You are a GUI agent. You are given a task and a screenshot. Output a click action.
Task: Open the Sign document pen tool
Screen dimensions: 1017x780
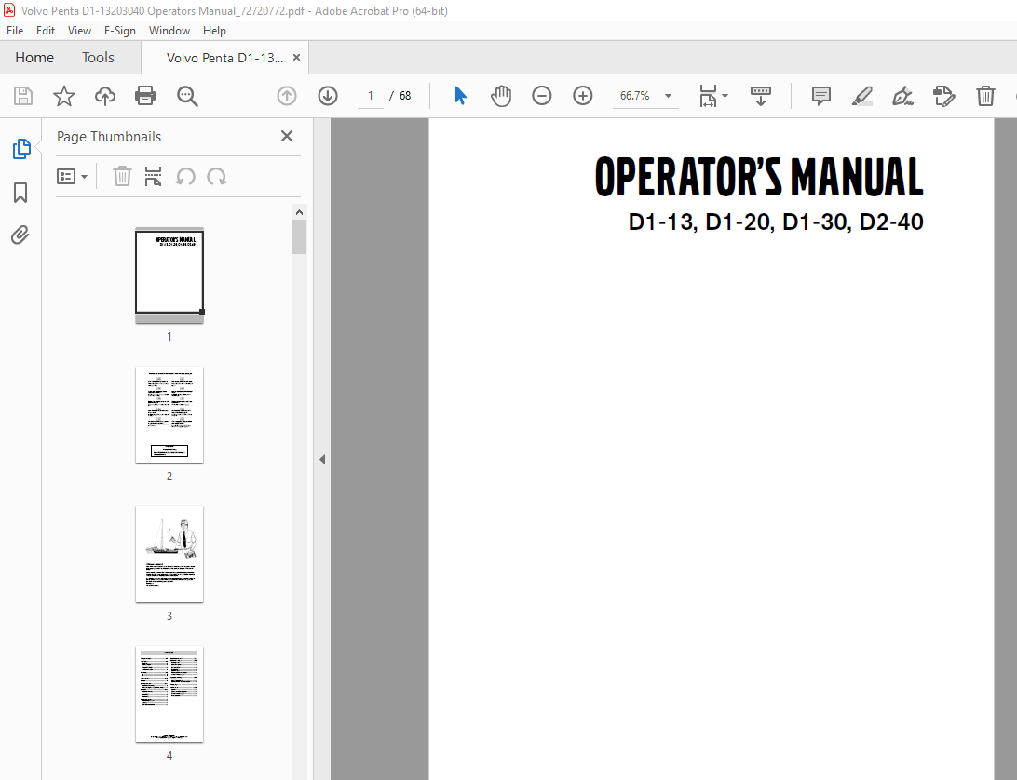[x=902, y=96]
